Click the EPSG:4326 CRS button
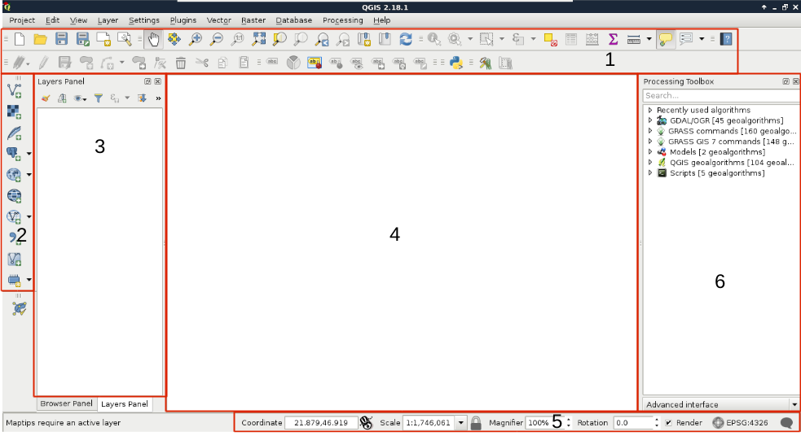Image resolution: width=801 pixels, height=436 pixels. pyautogui.click(x=740, y=423)
